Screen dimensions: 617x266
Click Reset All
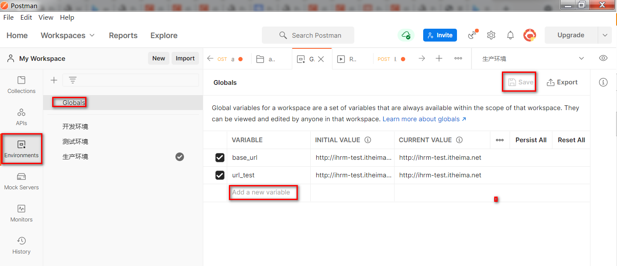tap(571, 140)
